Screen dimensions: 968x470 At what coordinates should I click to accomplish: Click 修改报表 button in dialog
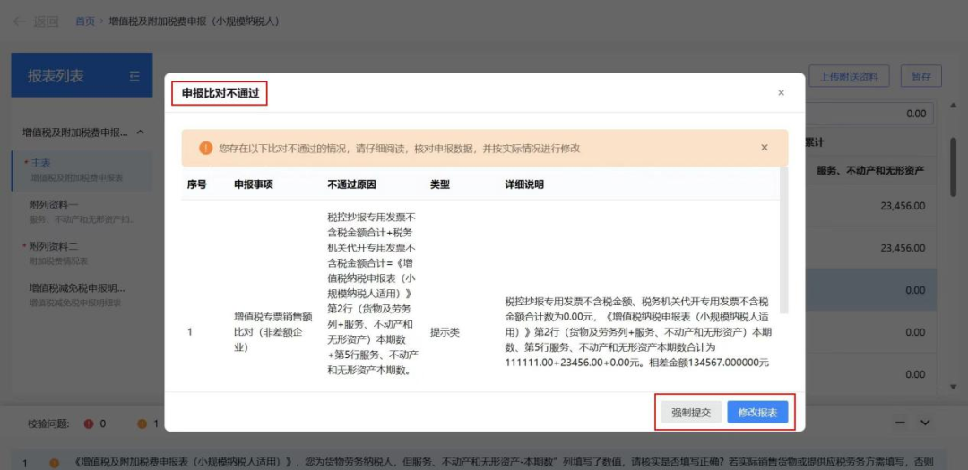[757, 413]
